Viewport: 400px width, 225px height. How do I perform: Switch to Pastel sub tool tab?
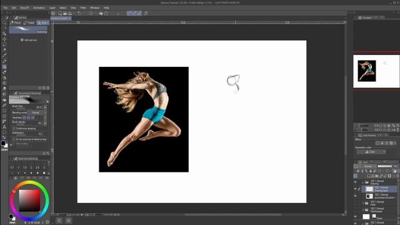[29, 22]
